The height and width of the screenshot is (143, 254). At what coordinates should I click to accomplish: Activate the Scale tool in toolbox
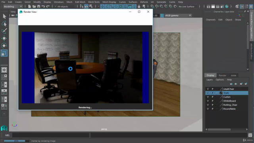point(4,53)
